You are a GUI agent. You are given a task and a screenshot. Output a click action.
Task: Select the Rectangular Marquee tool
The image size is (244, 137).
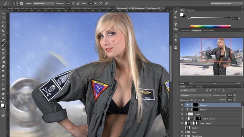tap(3, 18)
